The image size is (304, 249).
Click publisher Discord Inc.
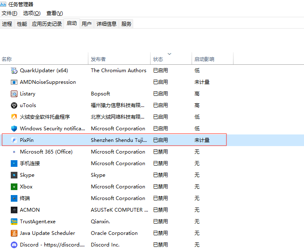(105, 245)
